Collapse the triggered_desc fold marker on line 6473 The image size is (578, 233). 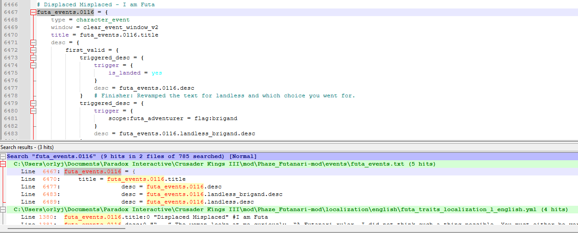(33, 58)
